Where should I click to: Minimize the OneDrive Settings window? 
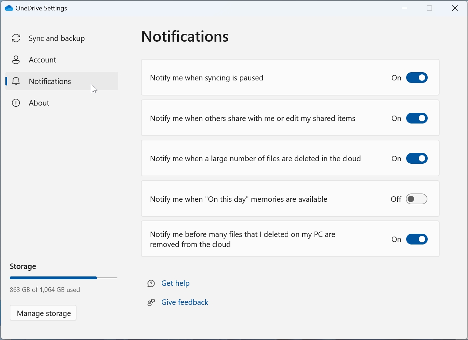click(405, 8)
